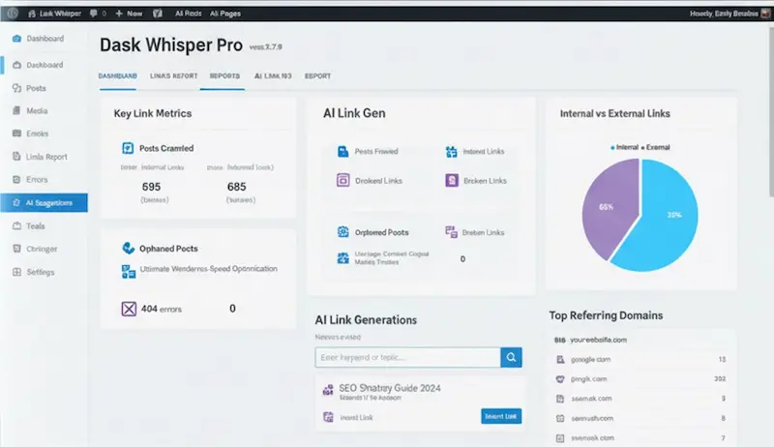Click the Settings icon in sidebar
Image resolution: width=774 pixels, height=447 pixels.
[16, 272]
